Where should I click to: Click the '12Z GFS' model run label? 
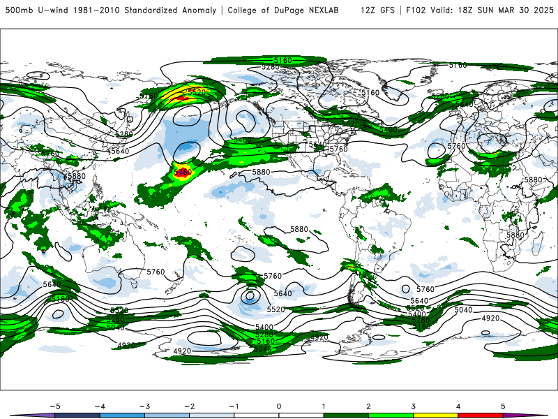tap(377, 10)
